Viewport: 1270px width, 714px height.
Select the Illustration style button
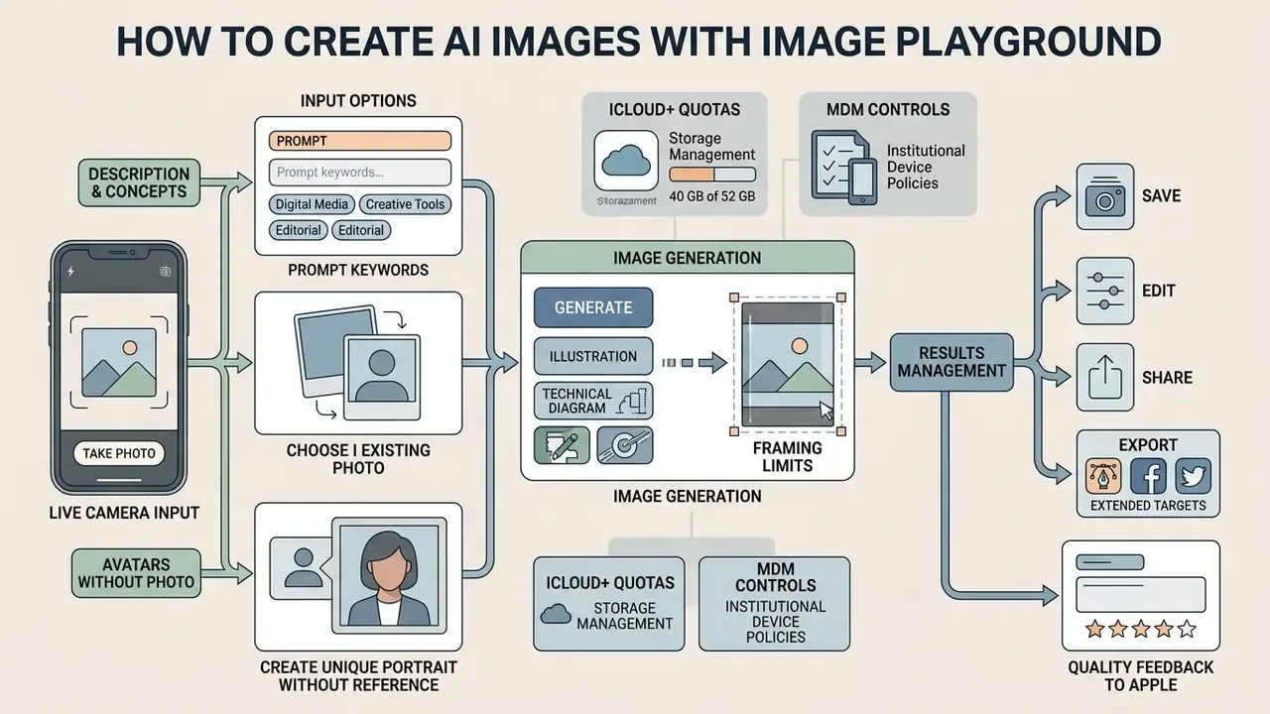pos(593,356)
